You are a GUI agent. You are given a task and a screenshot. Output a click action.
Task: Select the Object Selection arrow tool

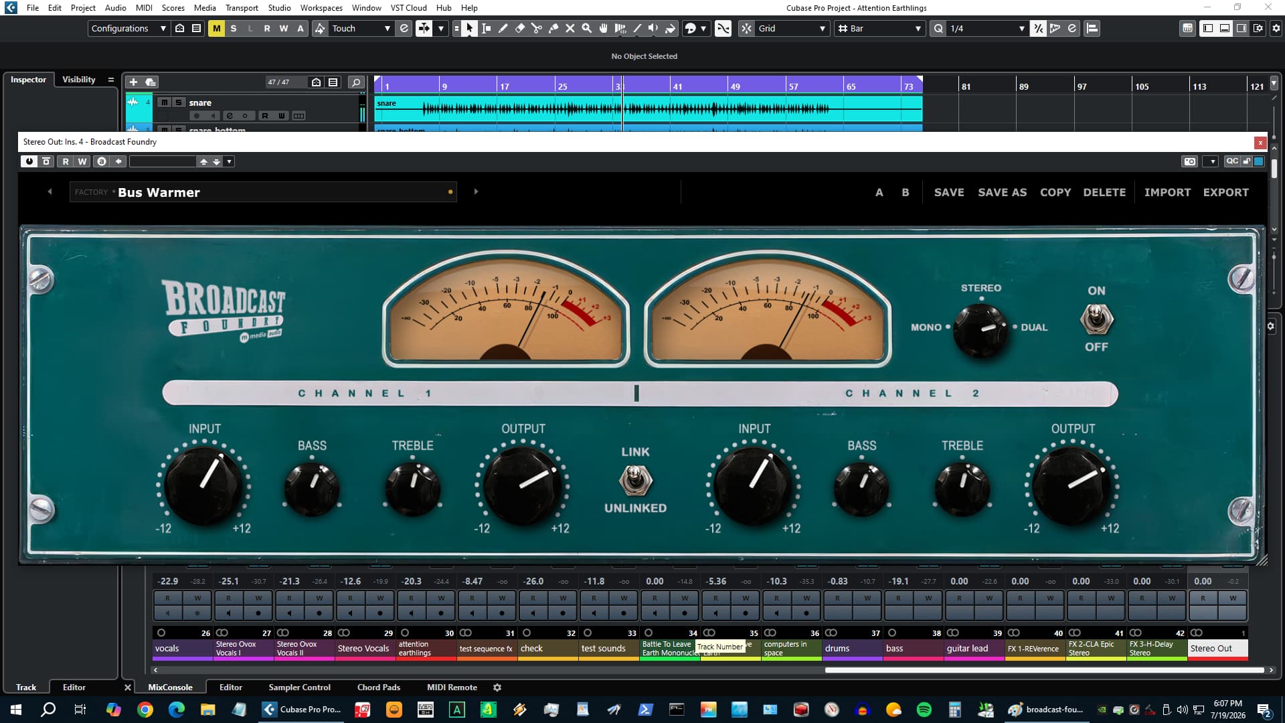pos(469,28)
